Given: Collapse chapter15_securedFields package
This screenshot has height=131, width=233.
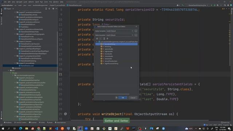Looking at the screenshot, I should click(15, 63).
